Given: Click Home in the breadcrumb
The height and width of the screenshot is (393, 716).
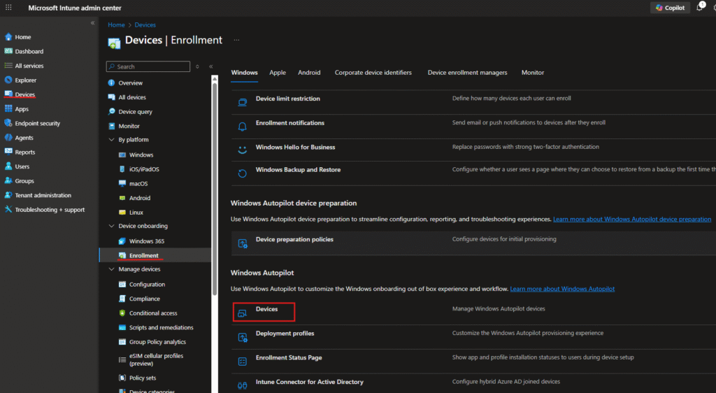Looking at the screenshot, I should (116, 25).
